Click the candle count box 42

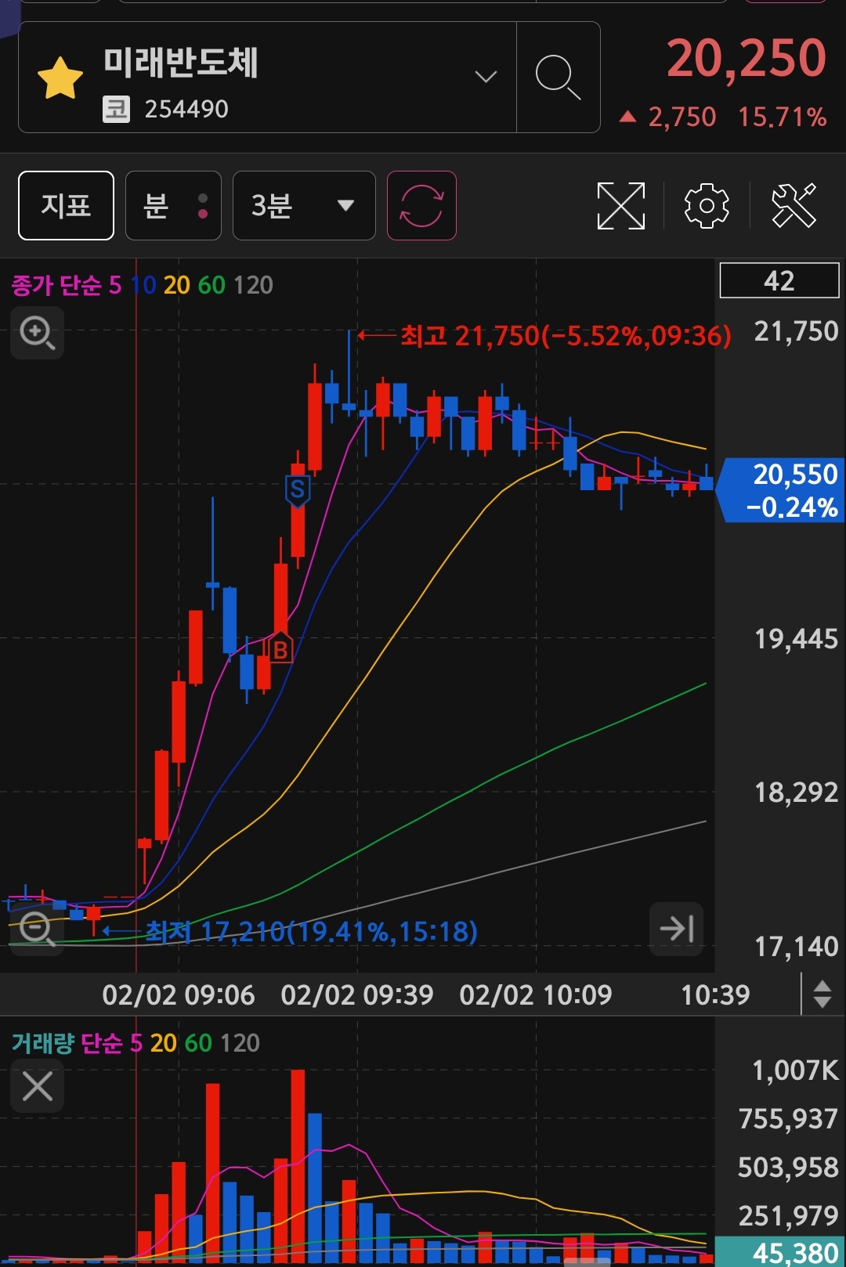pyautogui.click(x=779, y=280)
